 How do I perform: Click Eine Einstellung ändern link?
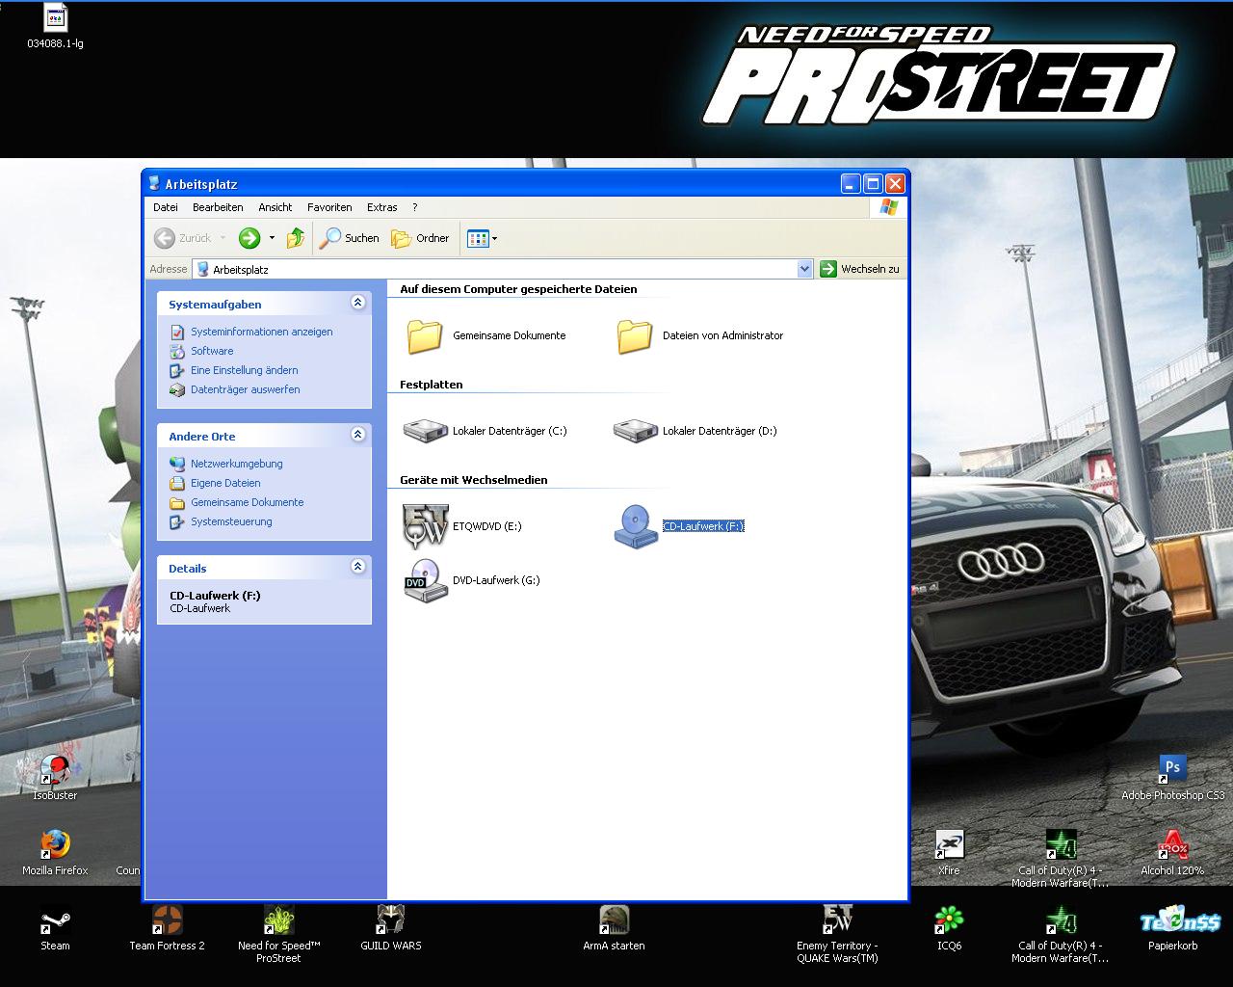[x=245, y=370]
